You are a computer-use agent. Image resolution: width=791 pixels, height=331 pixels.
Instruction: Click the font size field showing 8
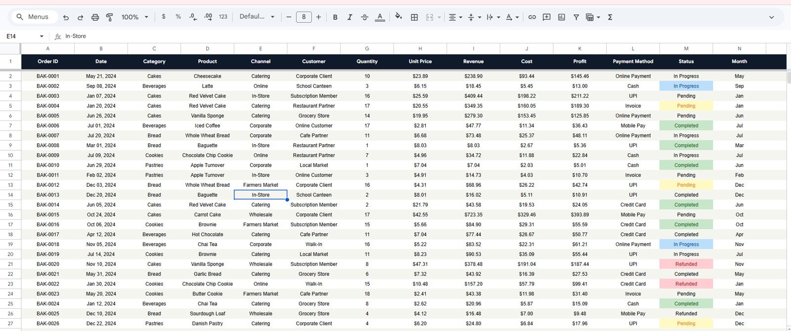[304, 17]
